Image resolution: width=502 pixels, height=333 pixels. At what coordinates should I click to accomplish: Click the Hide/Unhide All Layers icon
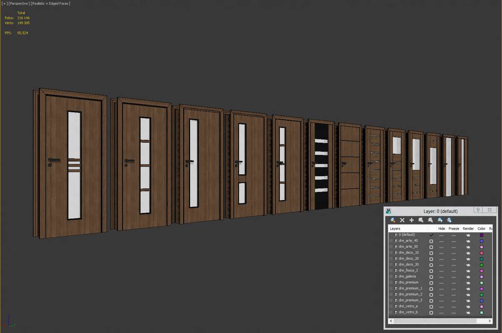pyautogui.click(x=439, y=220)
